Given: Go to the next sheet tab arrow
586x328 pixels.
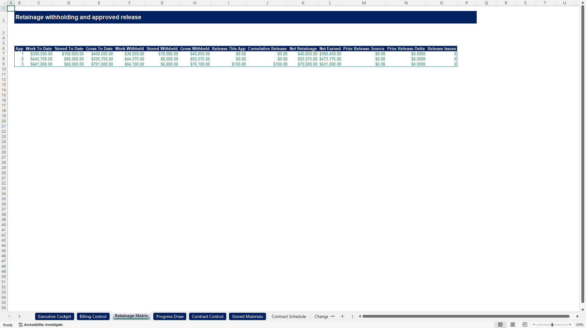Looking at the screenshot, I should [x=19, y=316].
